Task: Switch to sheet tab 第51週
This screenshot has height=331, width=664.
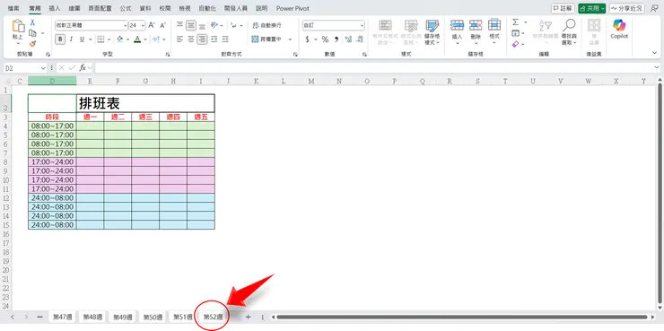Action: click(x=183, y=317)
